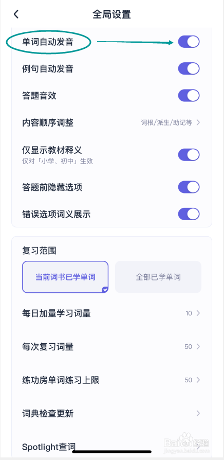224x460 pixels.
Task: Disable 答题前隐藏选项 switch
Action: tap(189, 187)
